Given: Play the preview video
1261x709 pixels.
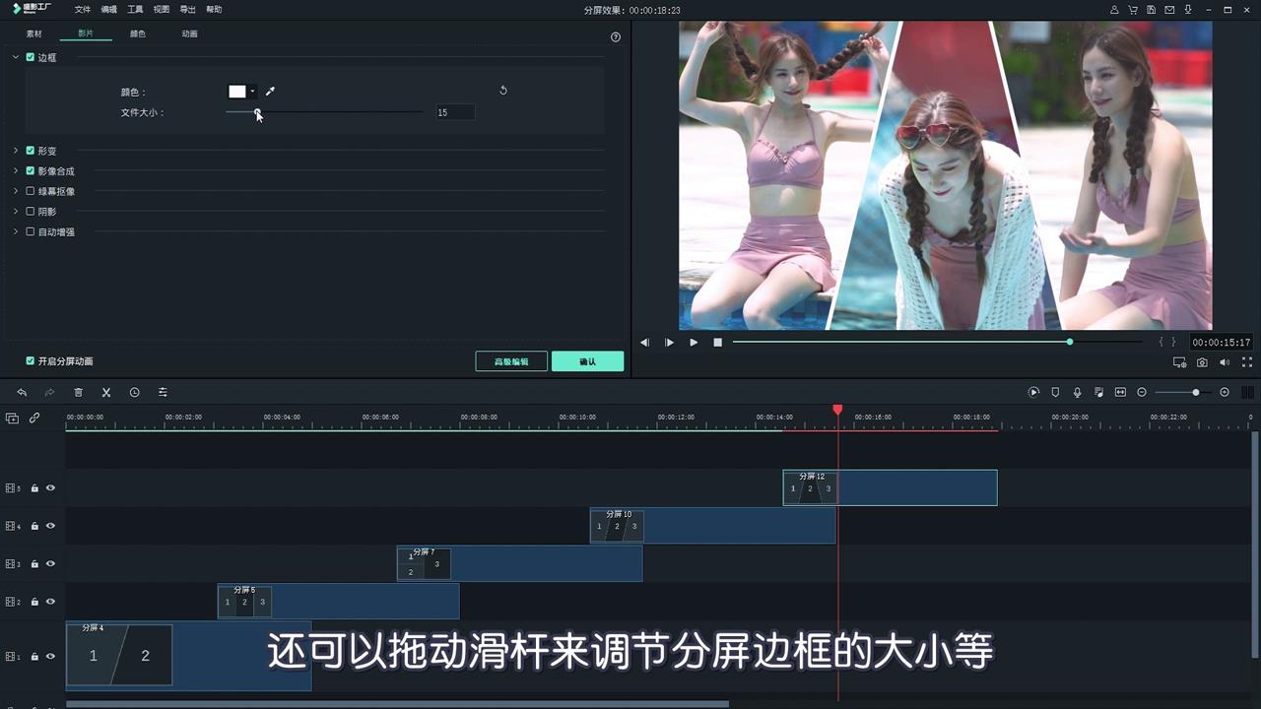Looking at the screenshot, I should (x=694, y=343).
